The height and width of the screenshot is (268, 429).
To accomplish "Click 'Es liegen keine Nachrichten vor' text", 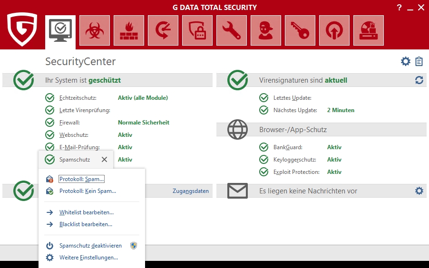I will pyautogui.click(x=308, y=191).
